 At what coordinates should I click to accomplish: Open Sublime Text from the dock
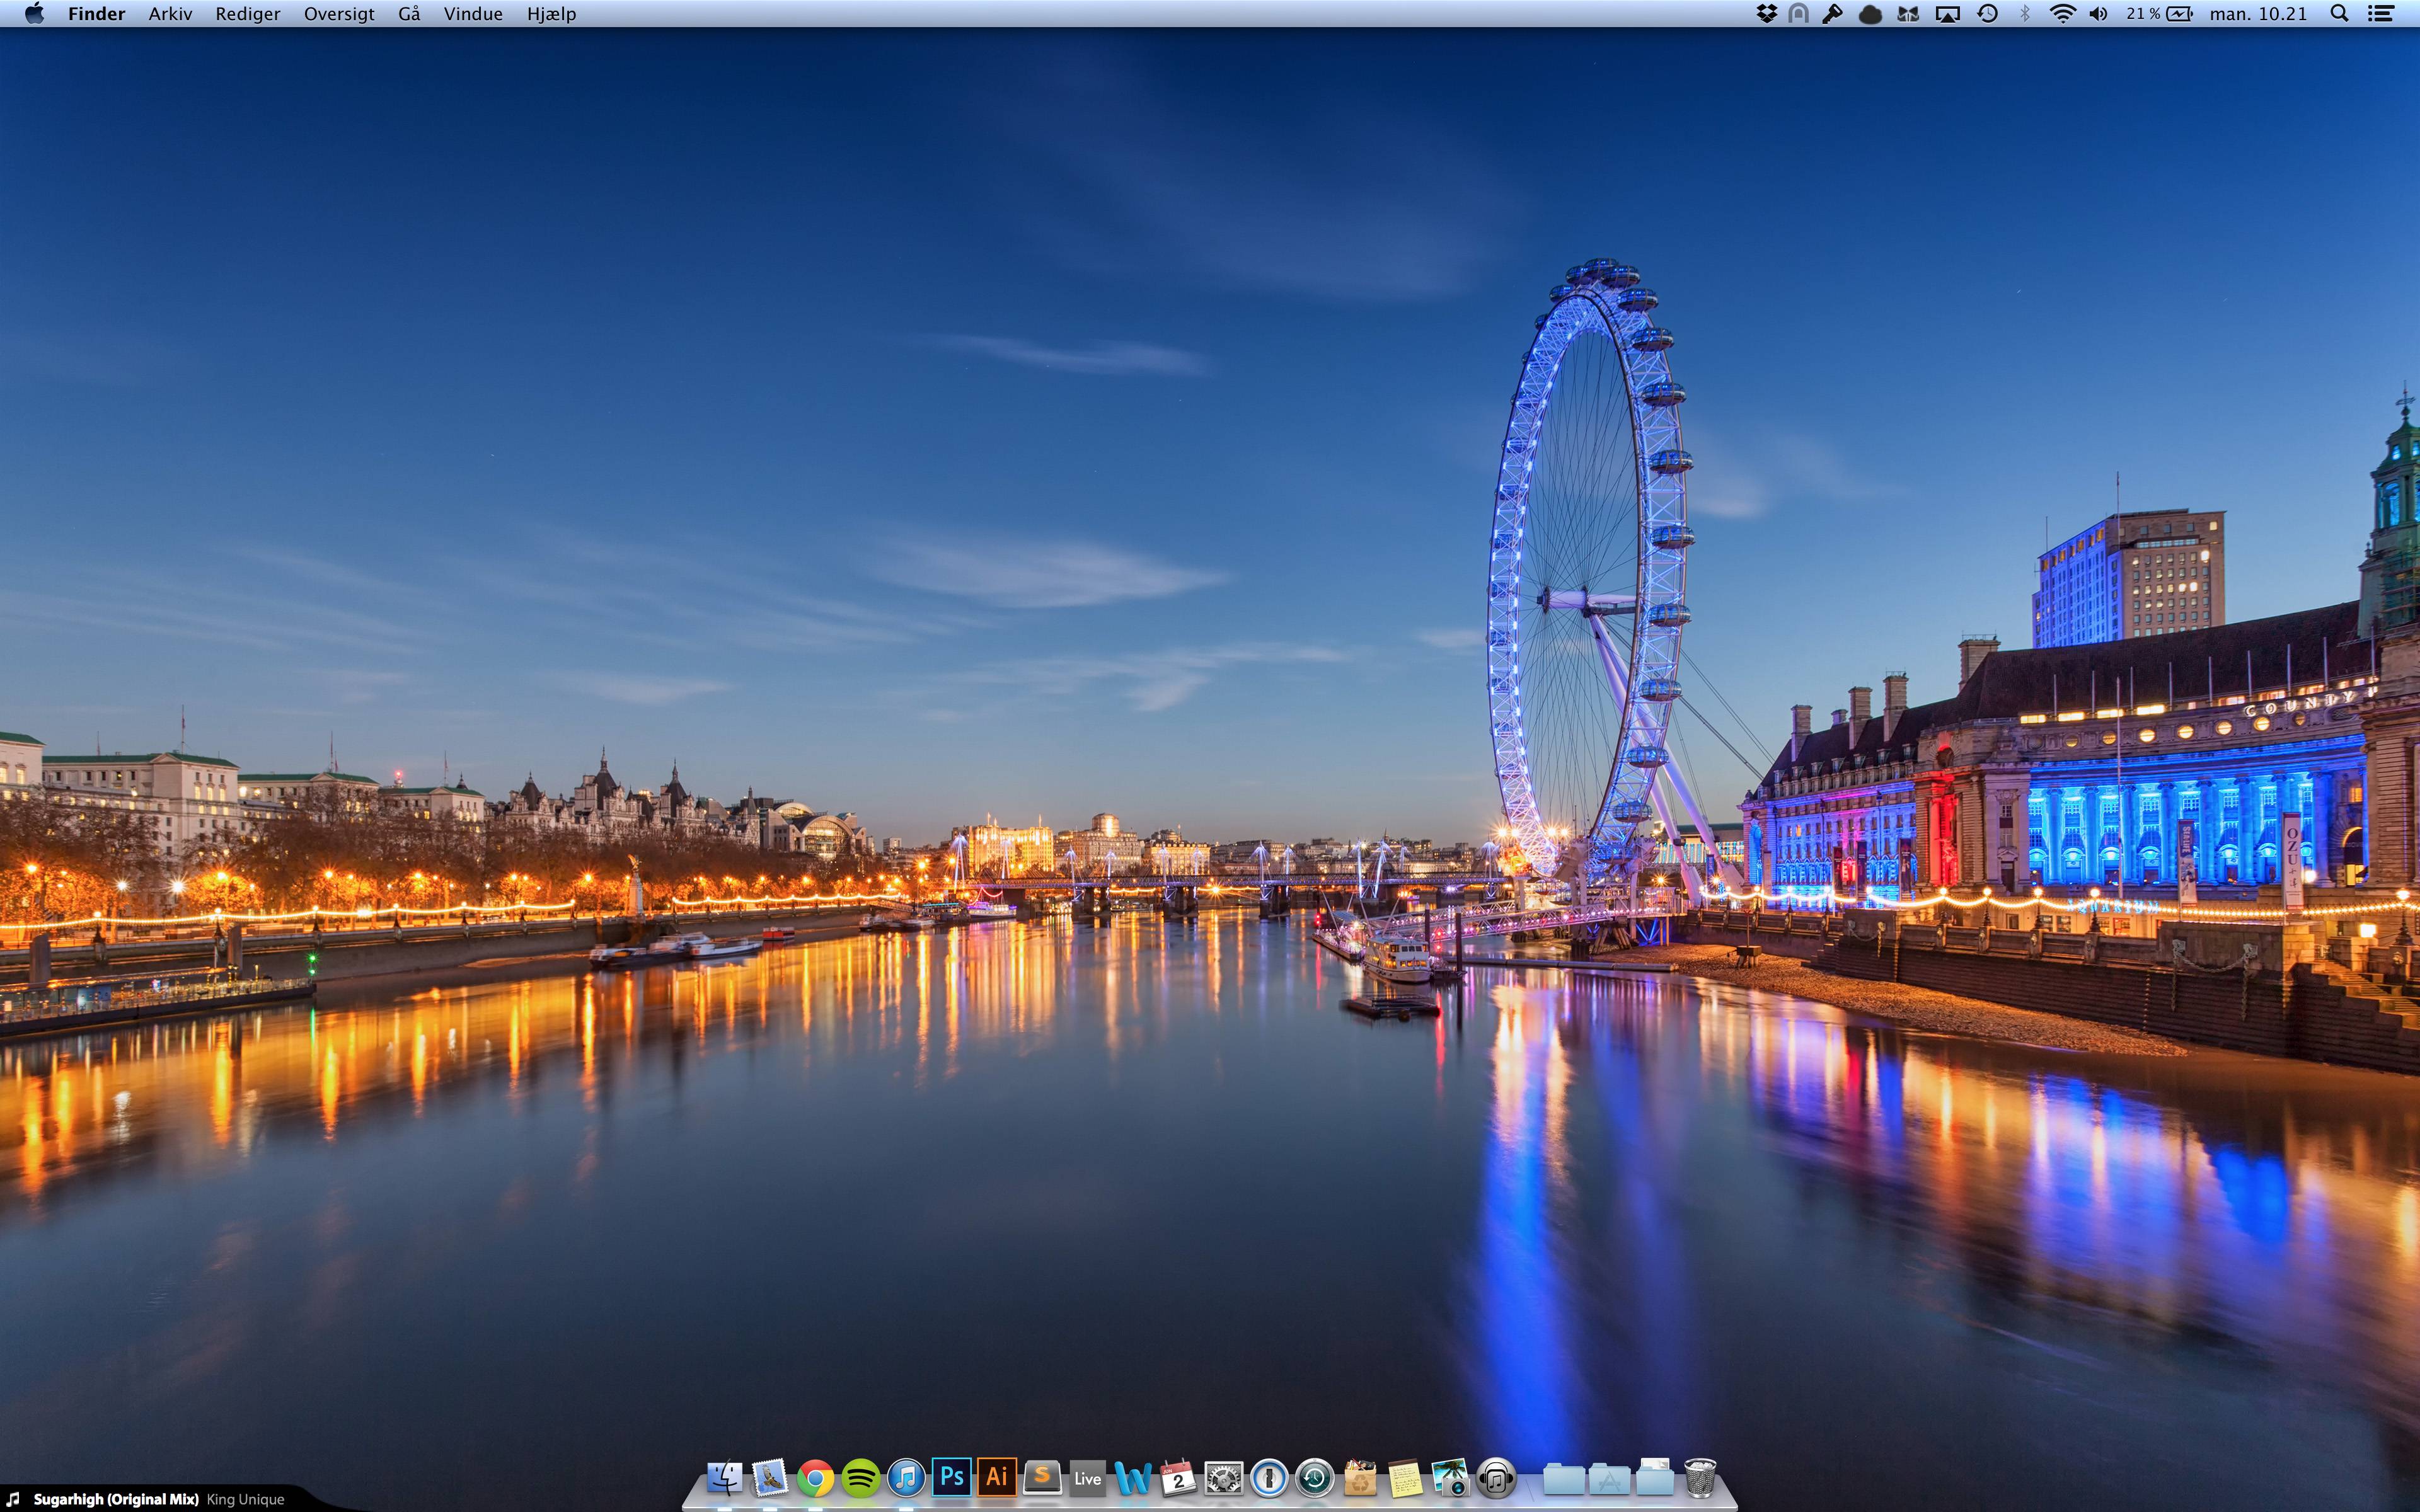tap(1042, 1477)
